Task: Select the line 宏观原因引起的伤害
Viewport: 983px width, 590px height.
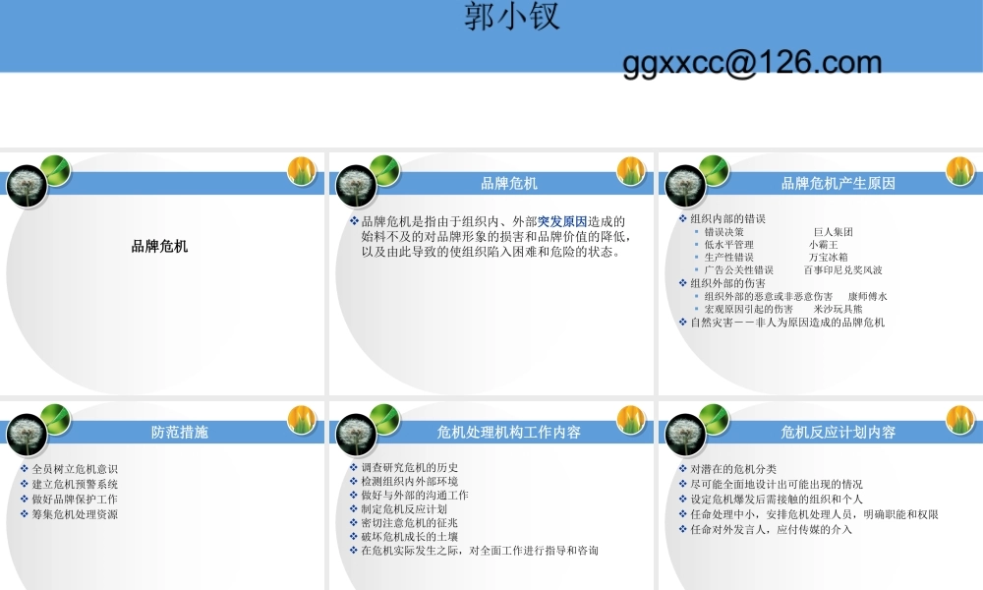Action: 748,309
